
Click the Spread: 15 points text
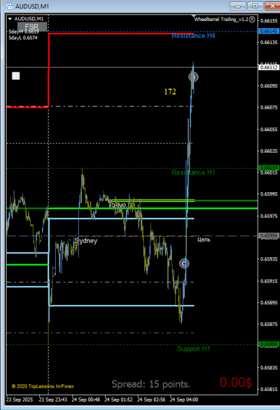coord(151,384)
